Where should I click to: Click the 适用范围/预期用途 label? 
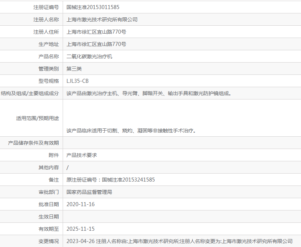coord(37,118)
